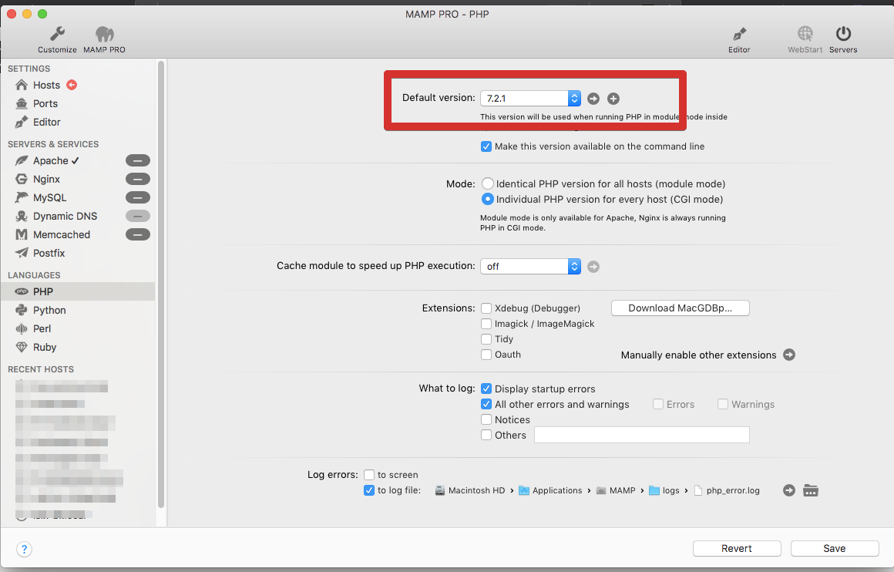Screen dimensions: 894x572
Task: Uncheck Make this version available on command line
Action: tap(486, 146)
